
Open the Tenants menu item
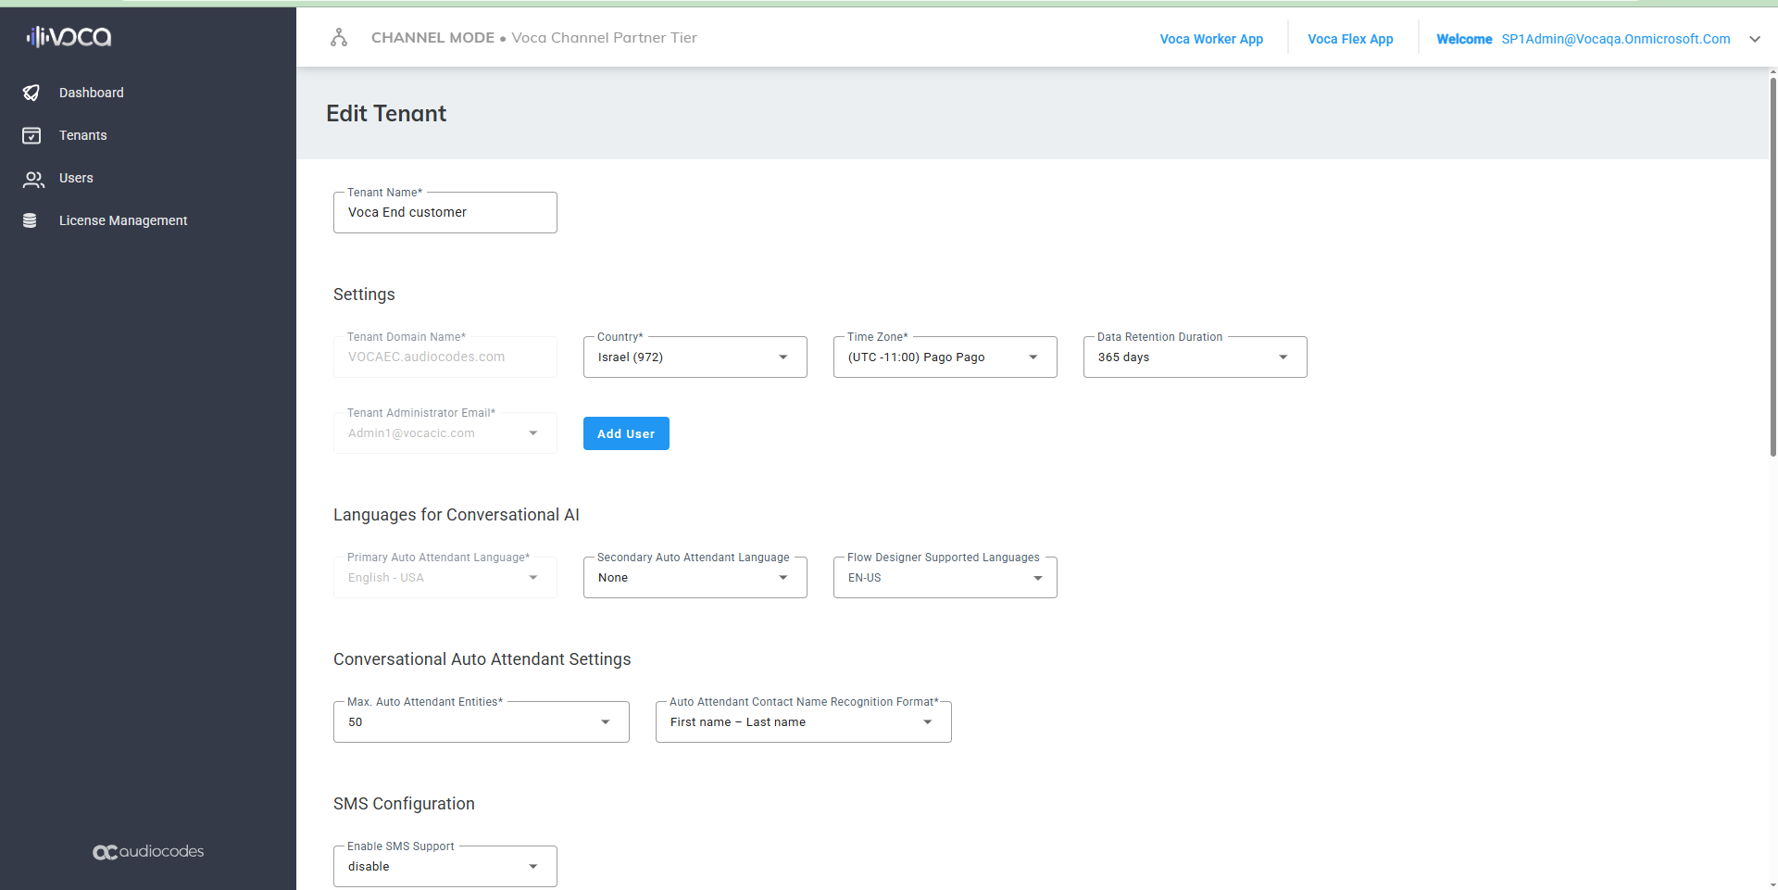click(83, 135)
